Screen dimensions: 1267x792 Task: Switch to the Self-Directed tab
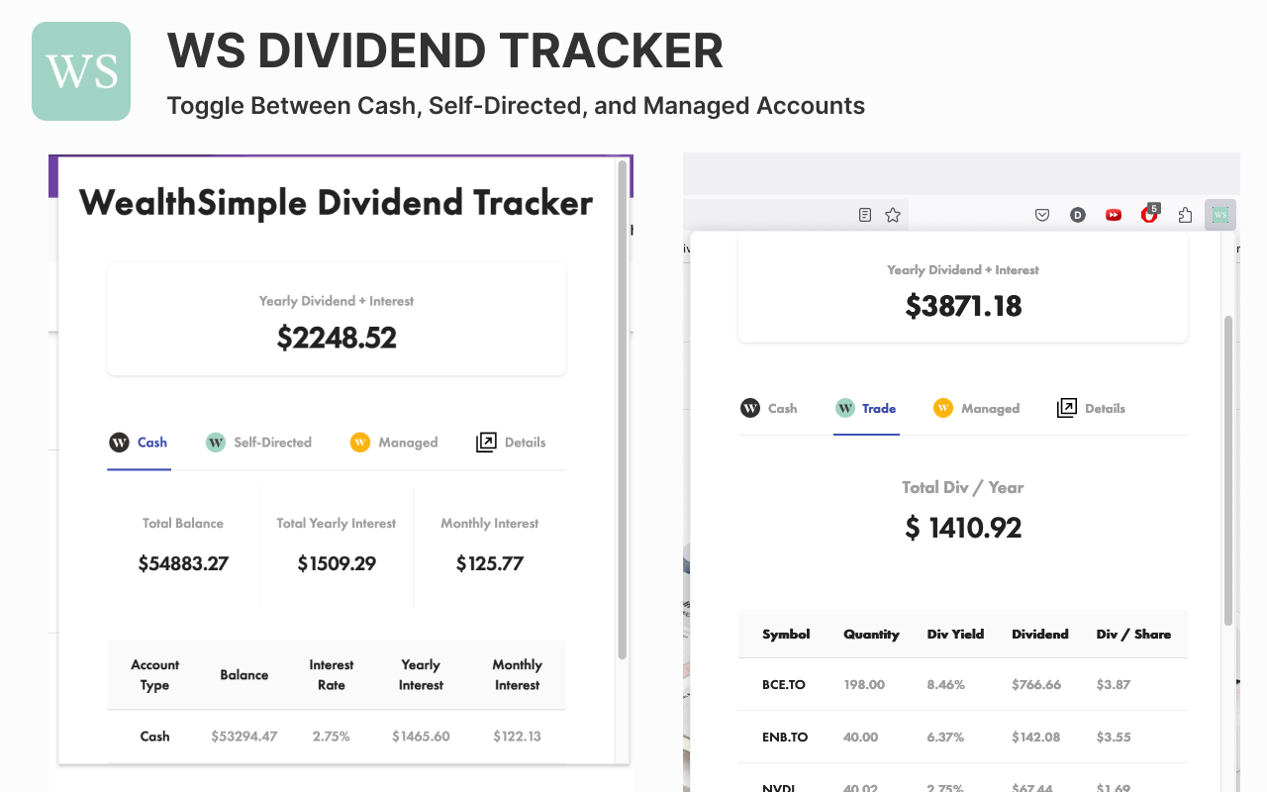[272, 443]
